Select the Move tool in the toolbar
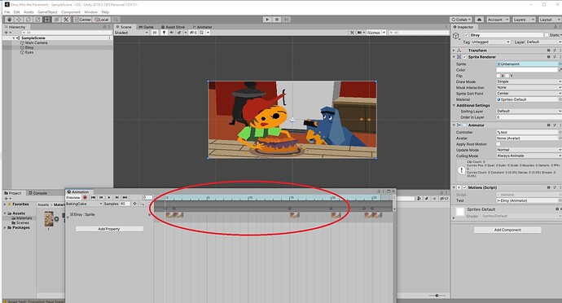562x303 pixels. (x=19, y=20)
